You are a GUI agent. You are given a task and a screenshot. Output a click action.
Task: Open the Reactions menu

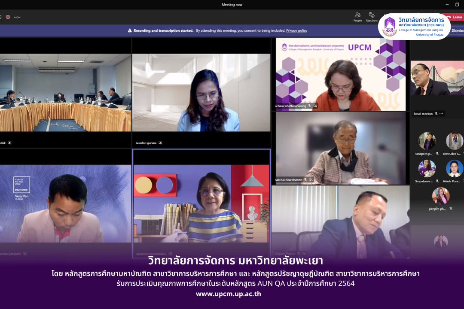[372, 17]
